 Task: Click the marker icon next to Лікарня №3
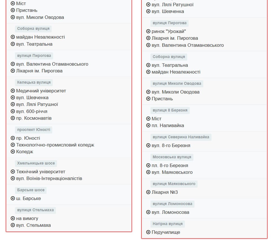pyautogui.click(x=148, y=192)
